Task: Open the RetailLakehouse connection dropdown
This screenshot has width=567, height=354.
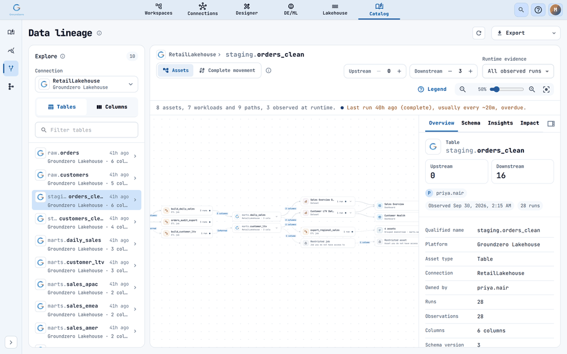Action: click(x=86, y=84)
